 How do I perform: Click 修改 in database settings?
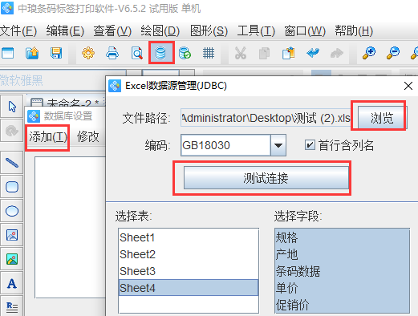tap(88, 137)
